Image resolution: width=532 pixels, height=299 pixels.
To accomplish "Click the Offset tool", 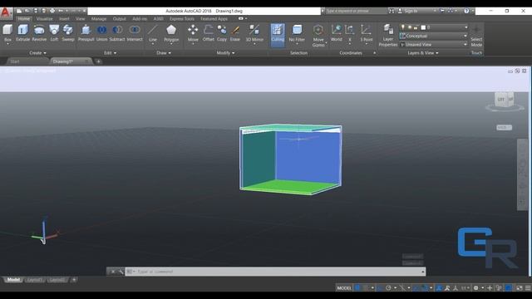I will click(209, 33).
